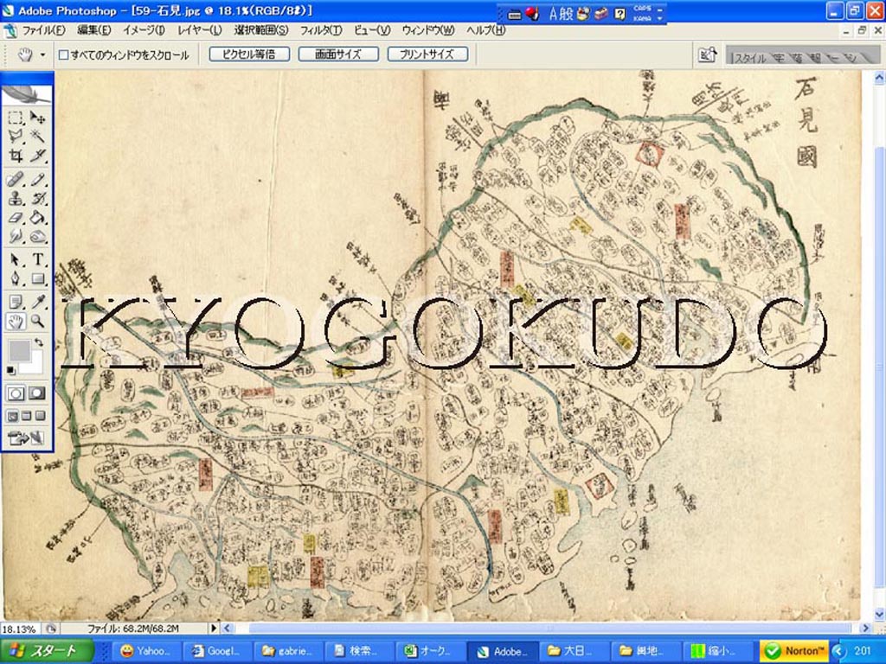
Task: Open the 選択範囲 menu
Action: point(260,30)
